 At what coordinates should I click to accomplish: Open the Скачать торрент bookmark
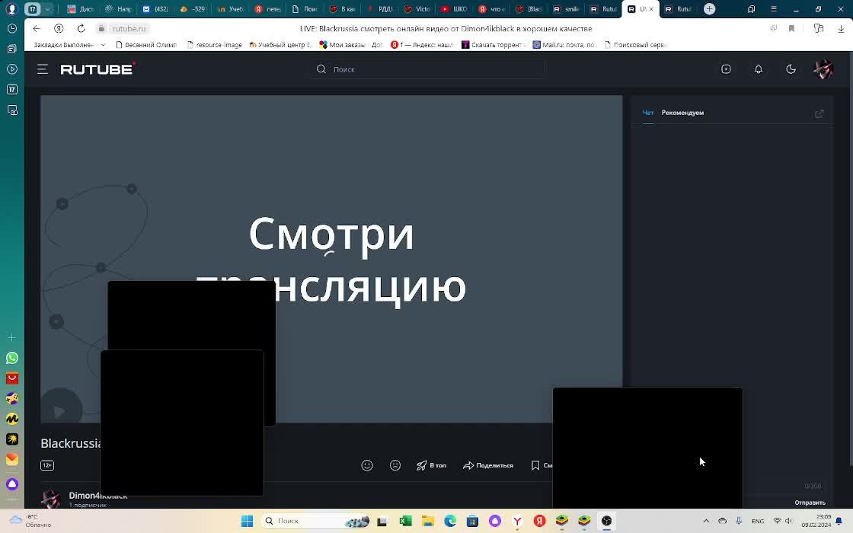click(492, 45)
